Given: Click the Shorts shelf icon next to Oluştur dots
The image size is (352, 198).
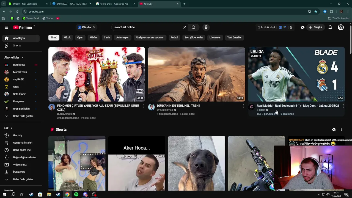Looking at the screenshot, I should 334,130.
